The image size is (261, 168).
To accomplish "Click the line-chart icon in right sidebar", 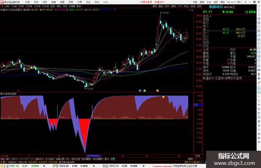I will 259,27.
